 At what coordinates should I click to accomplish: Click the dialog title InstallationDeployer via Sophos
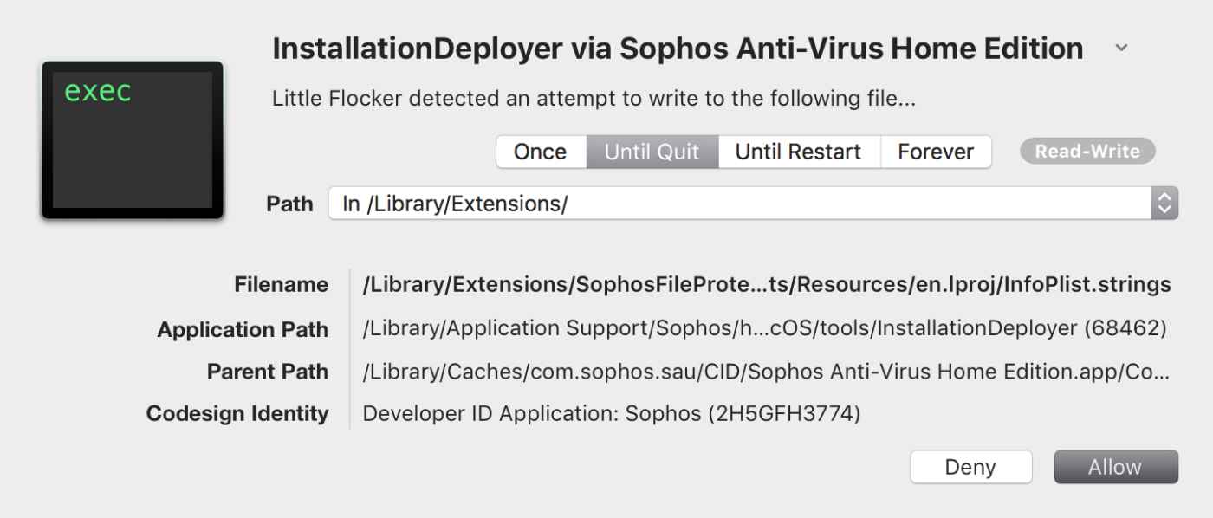[x=678, y=49]
